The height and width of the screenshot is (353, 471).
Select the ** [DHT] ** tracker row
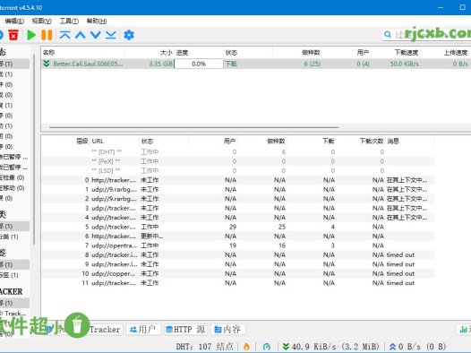(238, 152)
